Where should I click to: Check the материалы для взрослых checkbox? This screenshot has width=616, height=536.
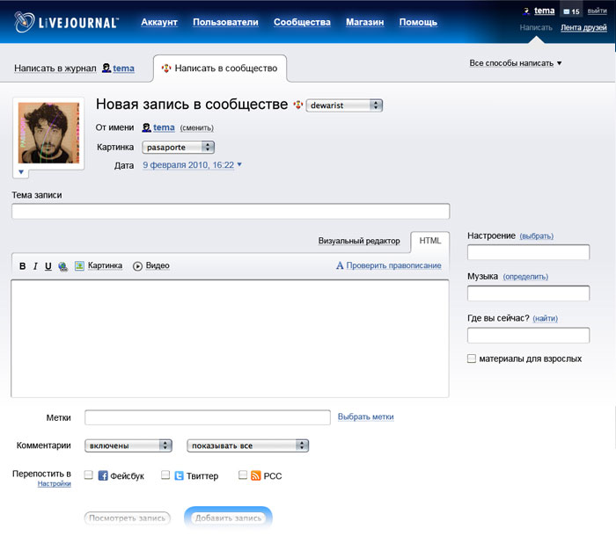coord(473,359)
